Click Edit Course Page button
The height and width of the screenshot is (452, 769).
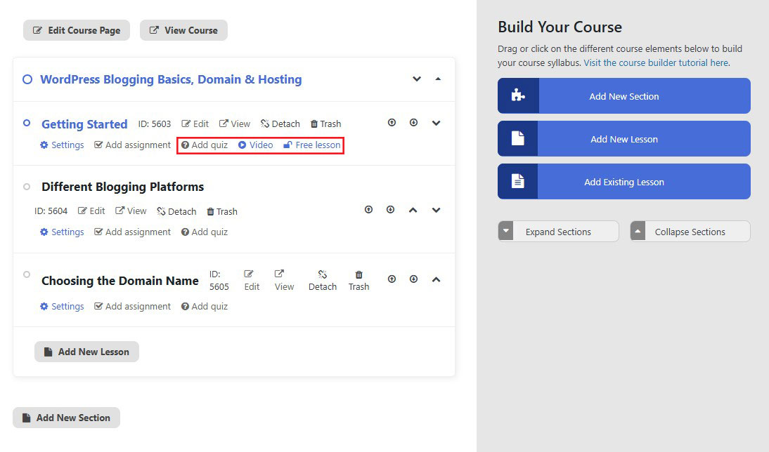tap(77, 30)
